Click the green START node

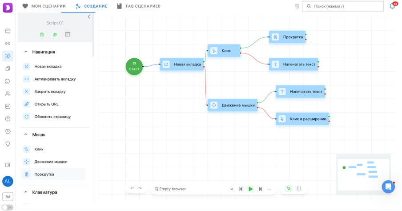click(134, 66)
